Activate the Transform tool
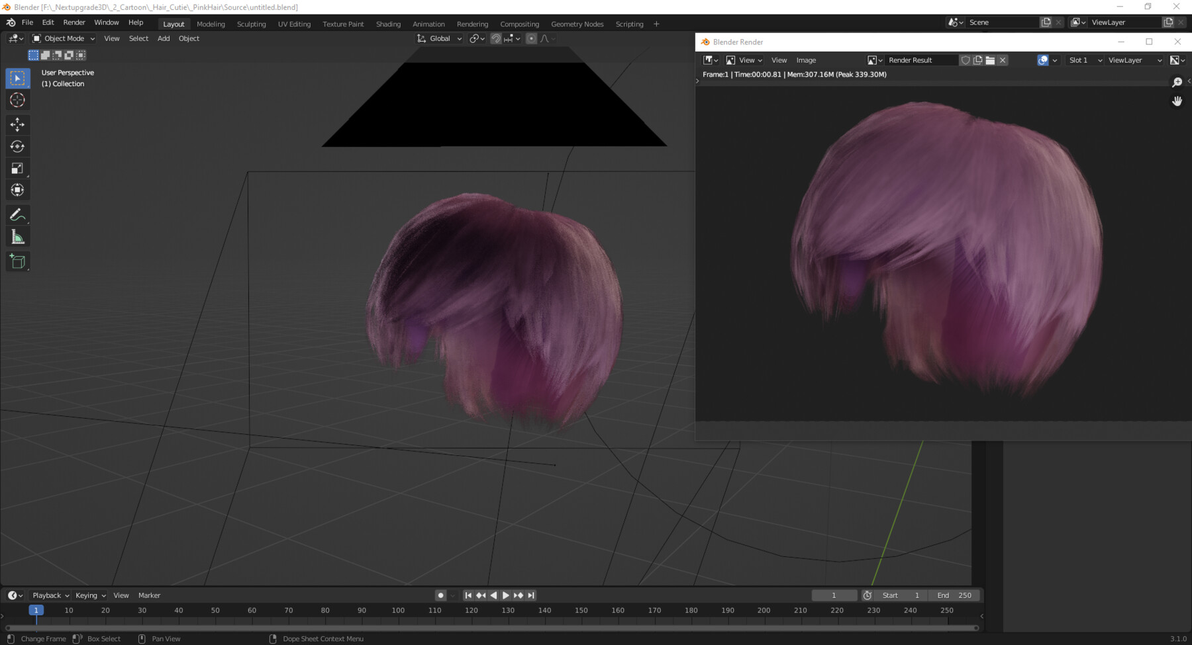This screenshot has width=1192, height=645. [18, 191]
